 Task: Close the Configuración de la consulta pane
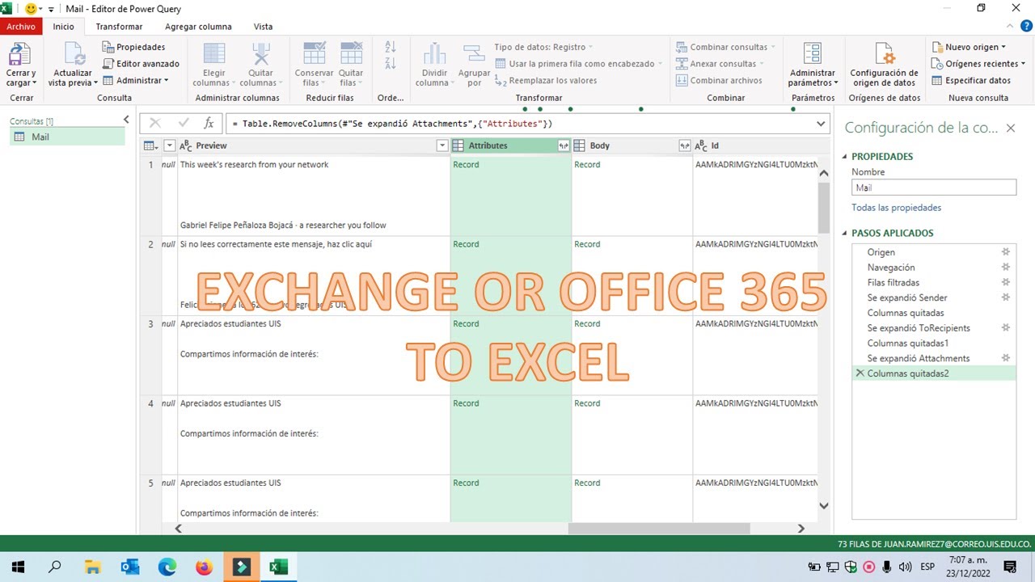1011,128
